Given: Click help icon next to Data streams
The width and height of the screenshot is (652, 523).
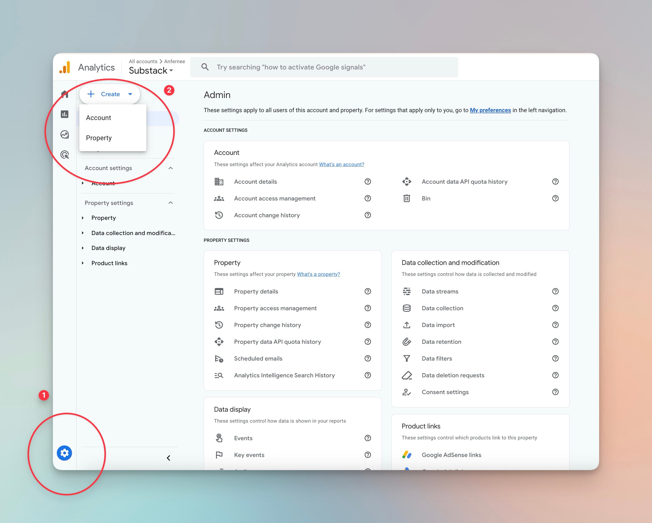Looking at the screenshot, I should coord(555,291).
